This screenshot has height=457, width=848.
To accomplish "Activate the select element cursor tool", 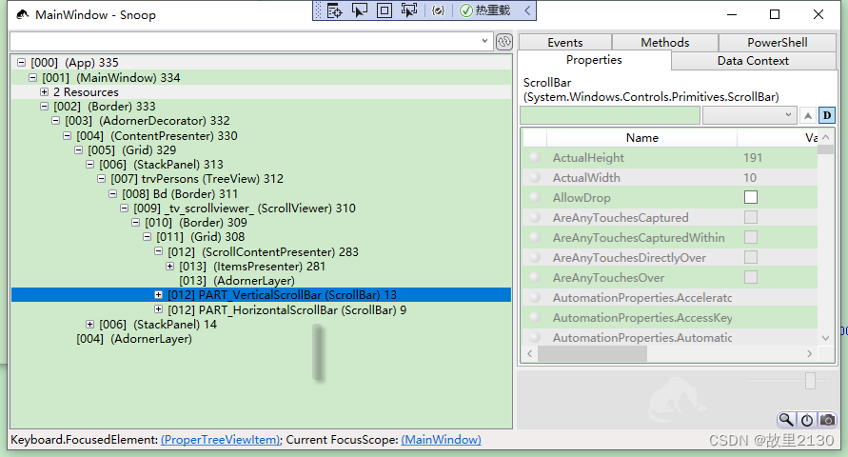I will point(360,10).
